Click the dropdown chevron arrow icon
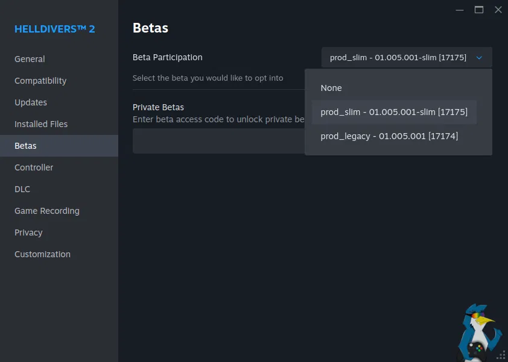 pyautogui.click(x=480, y=58)
